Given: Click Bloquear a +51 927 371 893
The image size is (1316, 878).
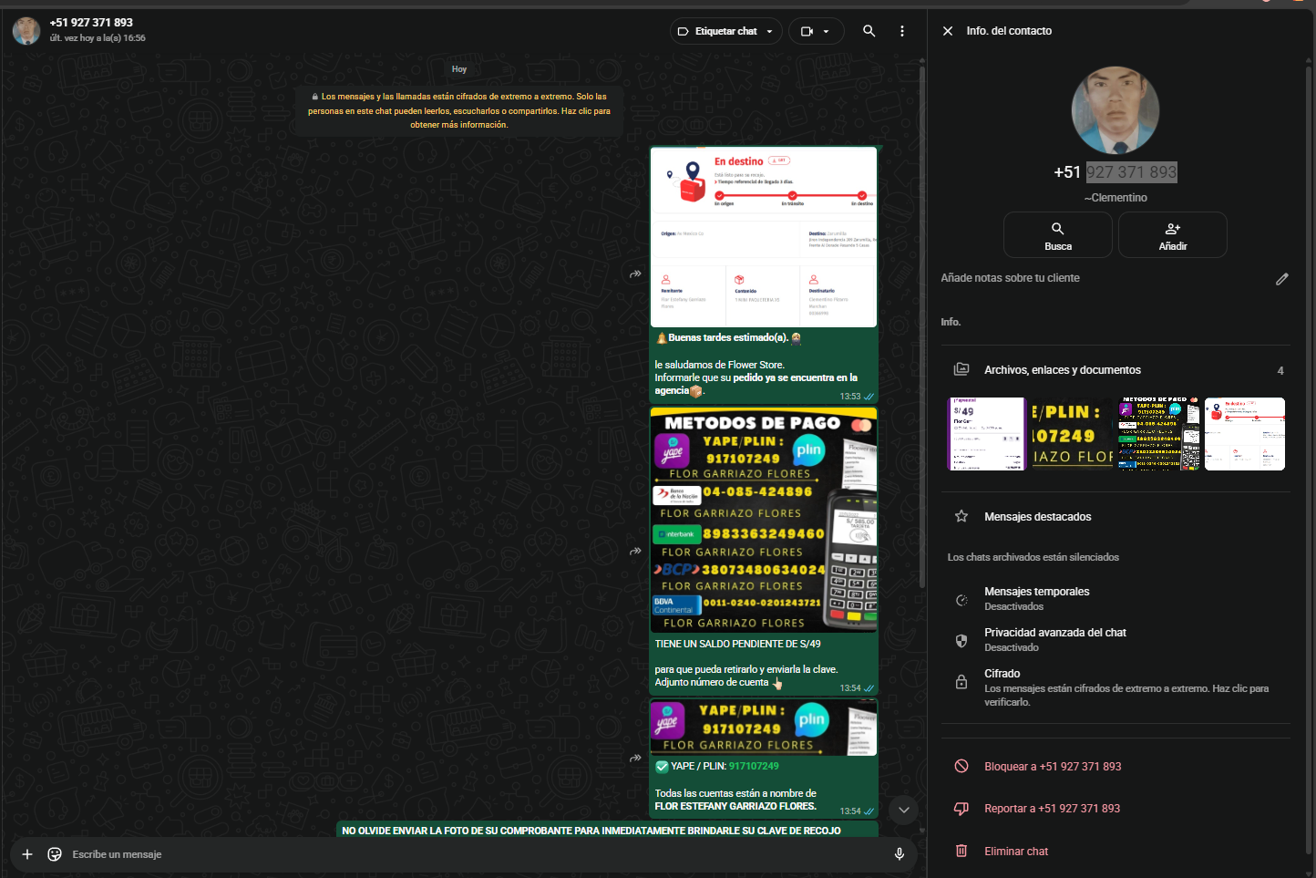Looking at the screenshot, I should [1053, 767].
